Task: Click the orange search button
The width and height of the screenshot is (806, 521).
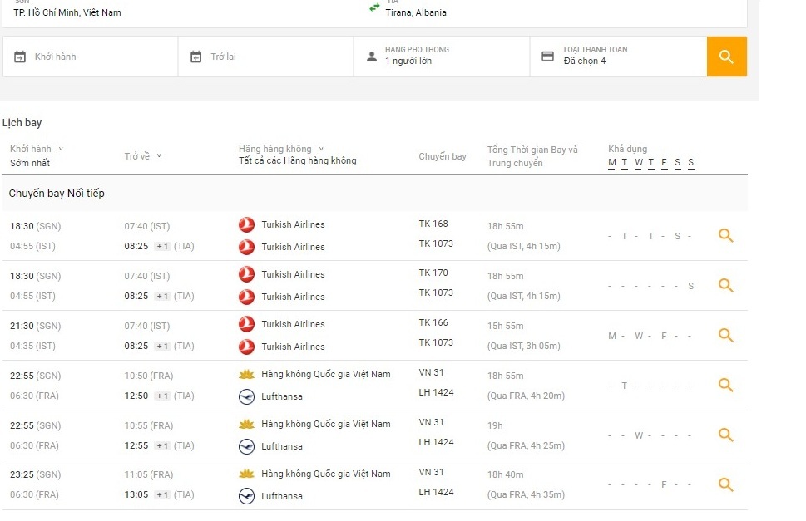Action: coord(726,57)
